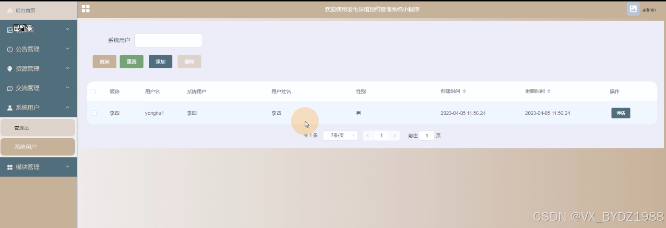Click the 详情 details button
The image size is (666, 228).
pos(620,113)
